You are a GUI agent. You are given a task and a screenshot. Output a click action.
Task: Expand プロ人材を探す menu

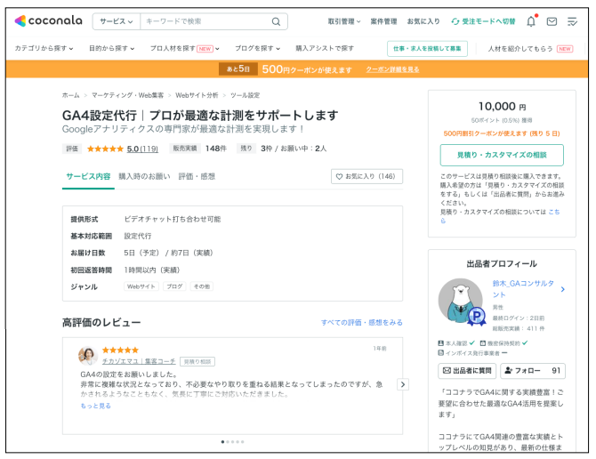tap(184, 48)
